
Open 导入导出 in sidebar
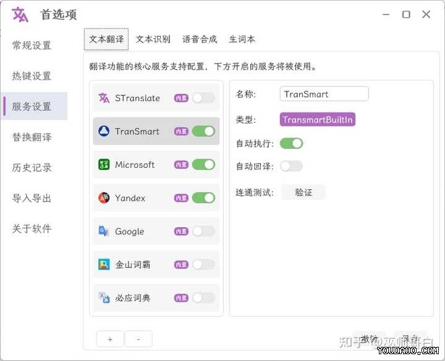(x=32, y=198)
